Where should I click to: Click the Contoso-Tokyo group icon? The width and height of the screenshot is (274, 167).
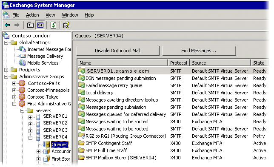(22, 97)
